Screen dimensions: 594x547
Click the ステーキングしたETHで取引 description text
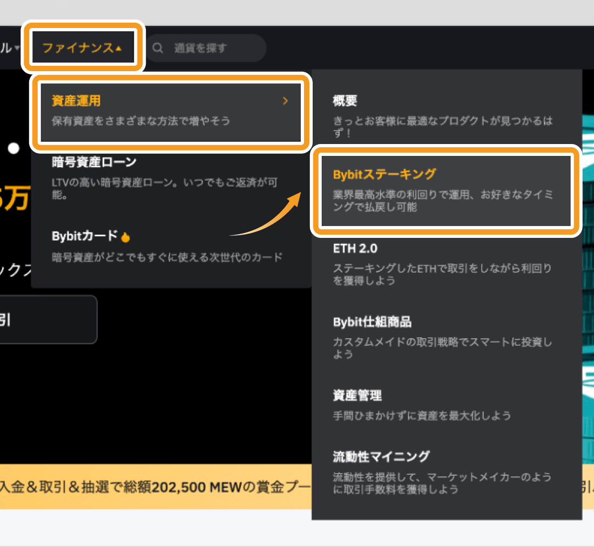442,274
